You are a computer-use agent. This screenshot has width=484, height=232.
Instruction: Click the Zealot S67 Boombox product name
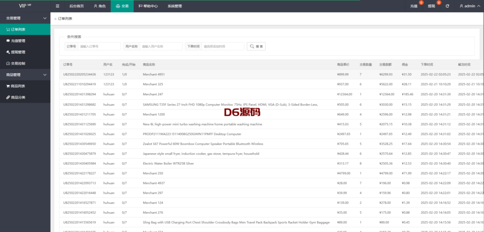tap(203, 144)
